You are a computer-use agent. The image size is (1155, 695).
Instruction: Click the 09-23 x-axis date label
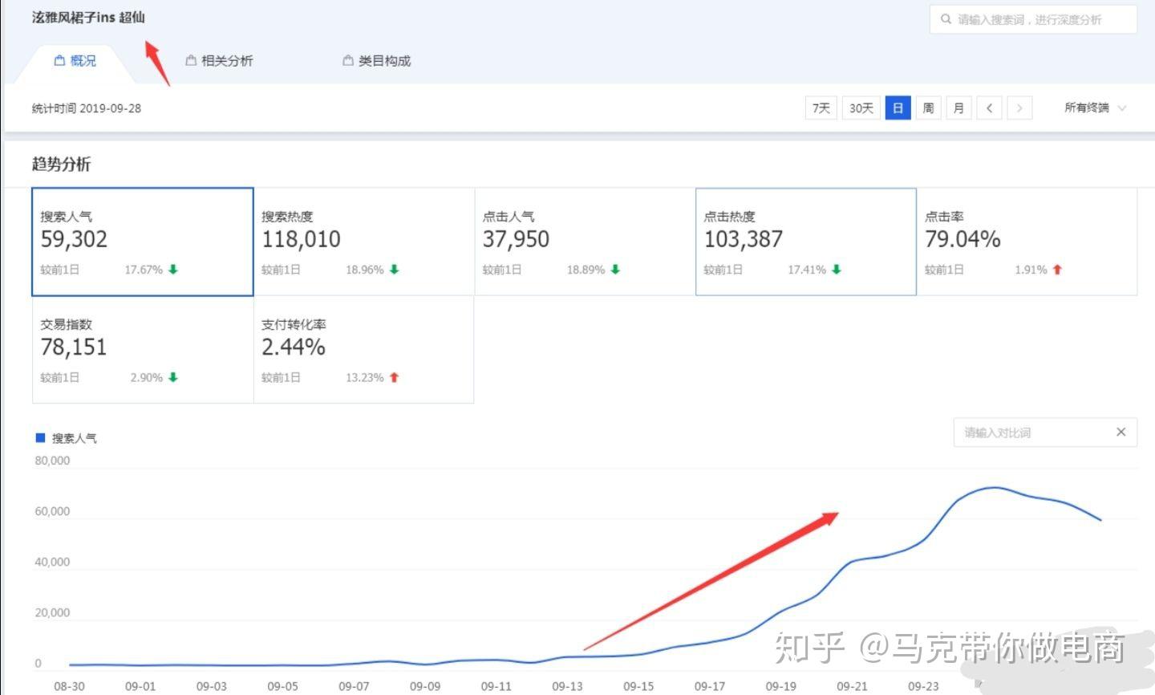tap(923, 686)
